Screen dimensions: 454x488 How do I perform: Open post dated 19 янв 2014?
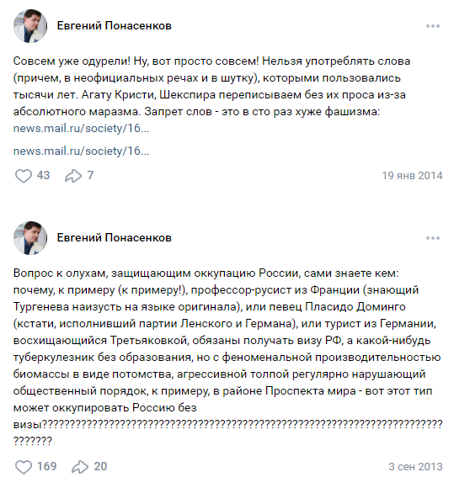point(412,176)
